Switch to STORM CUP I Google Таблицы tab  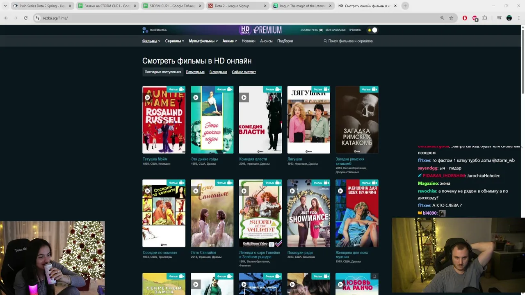click(x=172, y=6)
